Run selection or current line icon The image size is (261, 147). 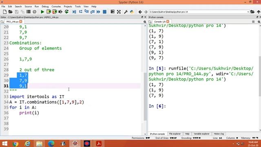pos(60,12)
